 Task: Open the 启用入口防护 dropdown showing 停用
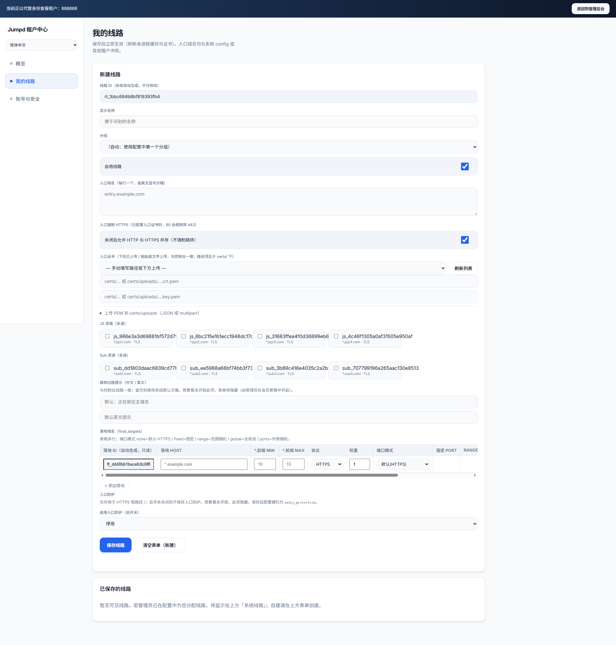click(x=288, y=523)
